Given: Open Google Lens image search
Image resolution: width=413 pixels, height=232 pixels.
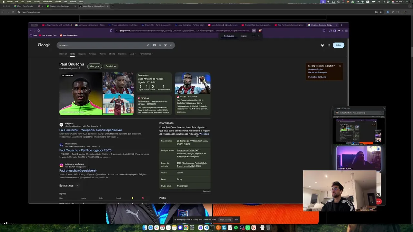Looking at the screenshot, I should tap(165, 45).
